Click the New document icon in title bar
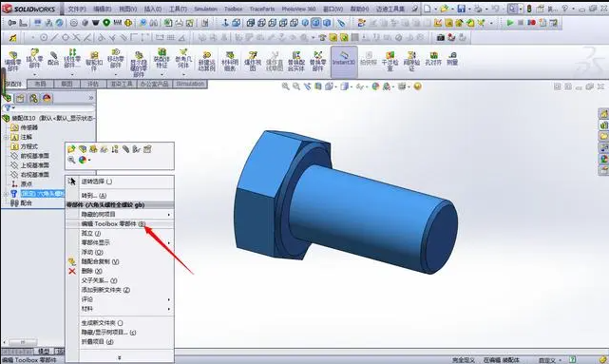Screen dimensions: 609x364 (x=427, y=9)
